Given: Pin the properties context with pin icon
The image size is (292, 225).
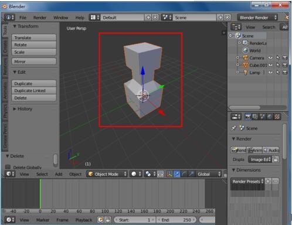Looking at the screenshot, I should [233, 128].
